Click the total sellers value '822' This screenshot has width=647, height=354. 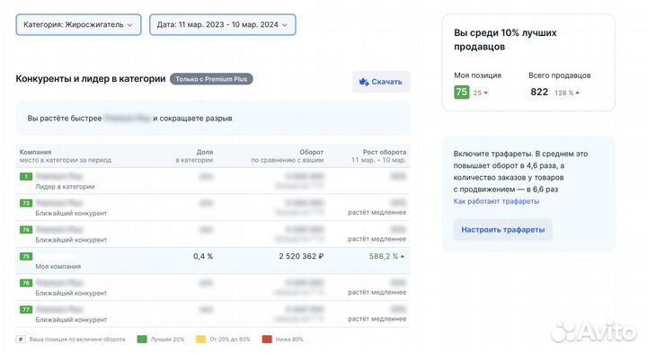(539, 92)
